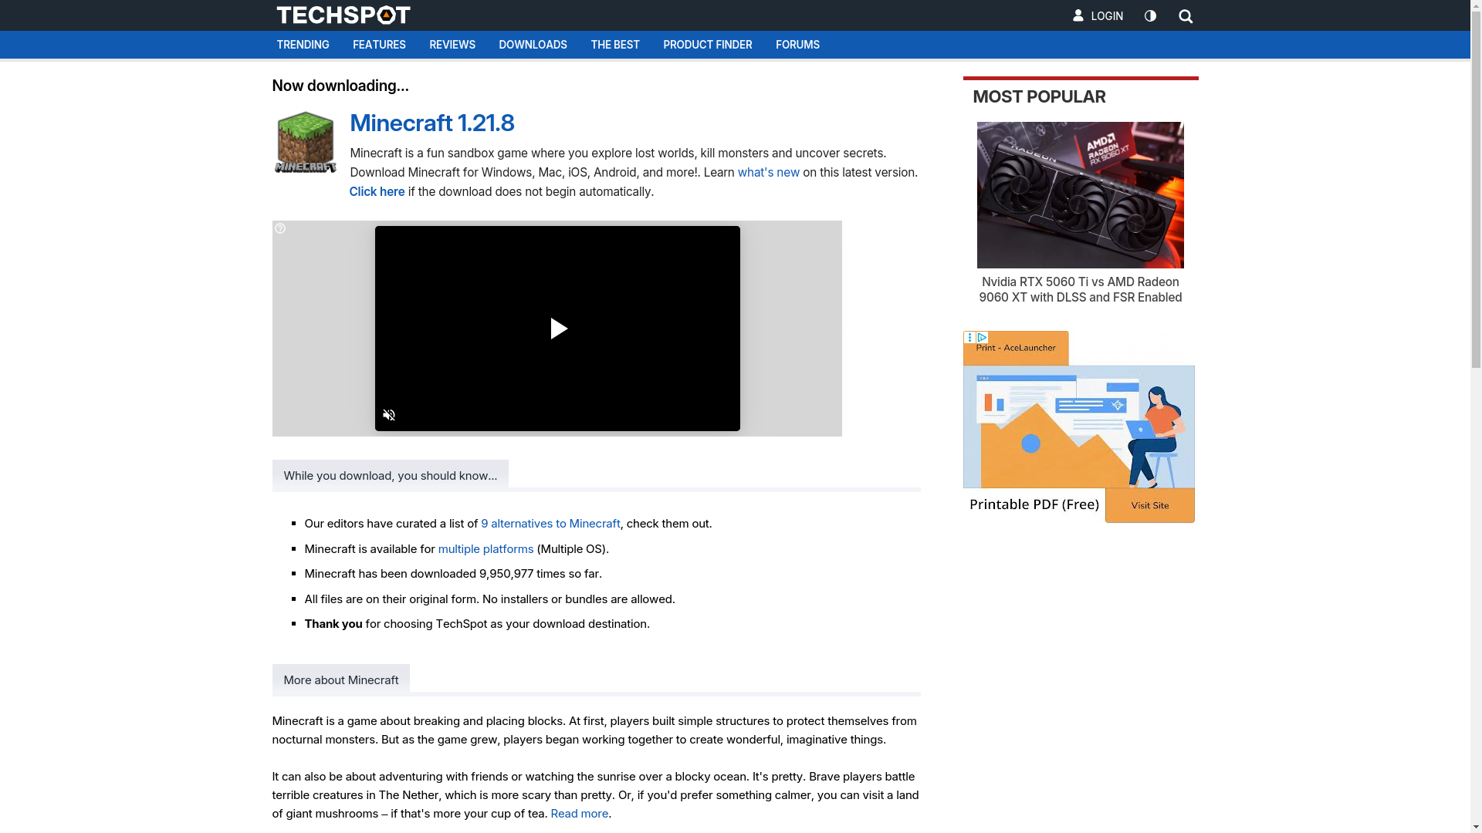Go to the REVIEWS section

click(452, 45)
